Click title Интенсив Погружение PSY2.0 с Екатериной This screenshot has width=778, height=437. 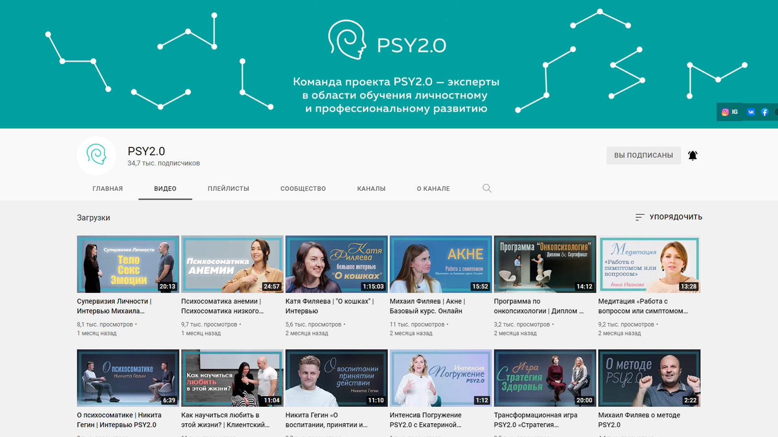425,420
